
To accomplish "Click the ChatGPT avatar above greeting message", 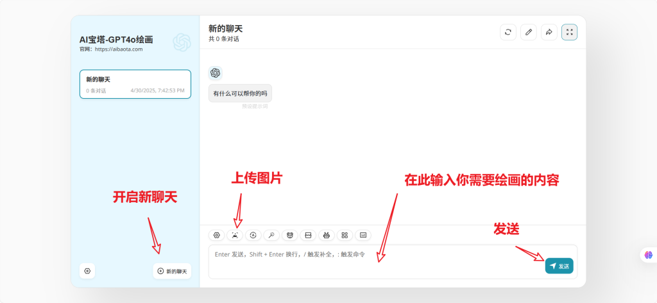I will 216,73.
